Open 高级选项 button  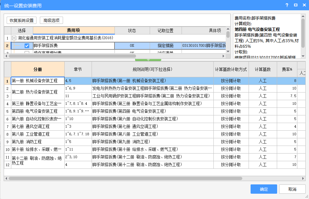tap(51, 20)
